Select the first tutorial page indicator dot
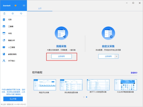 pyautogui.click(x=84, y=97)
